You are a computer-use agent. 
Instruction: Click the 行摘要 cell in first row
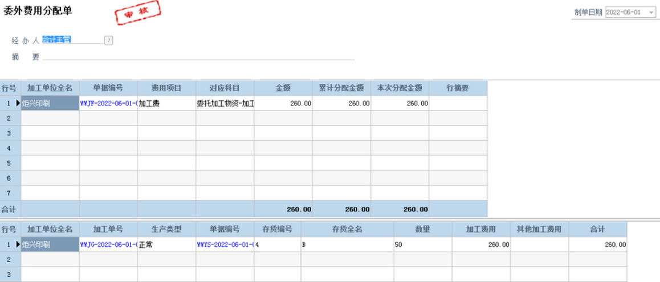[458, 104]
